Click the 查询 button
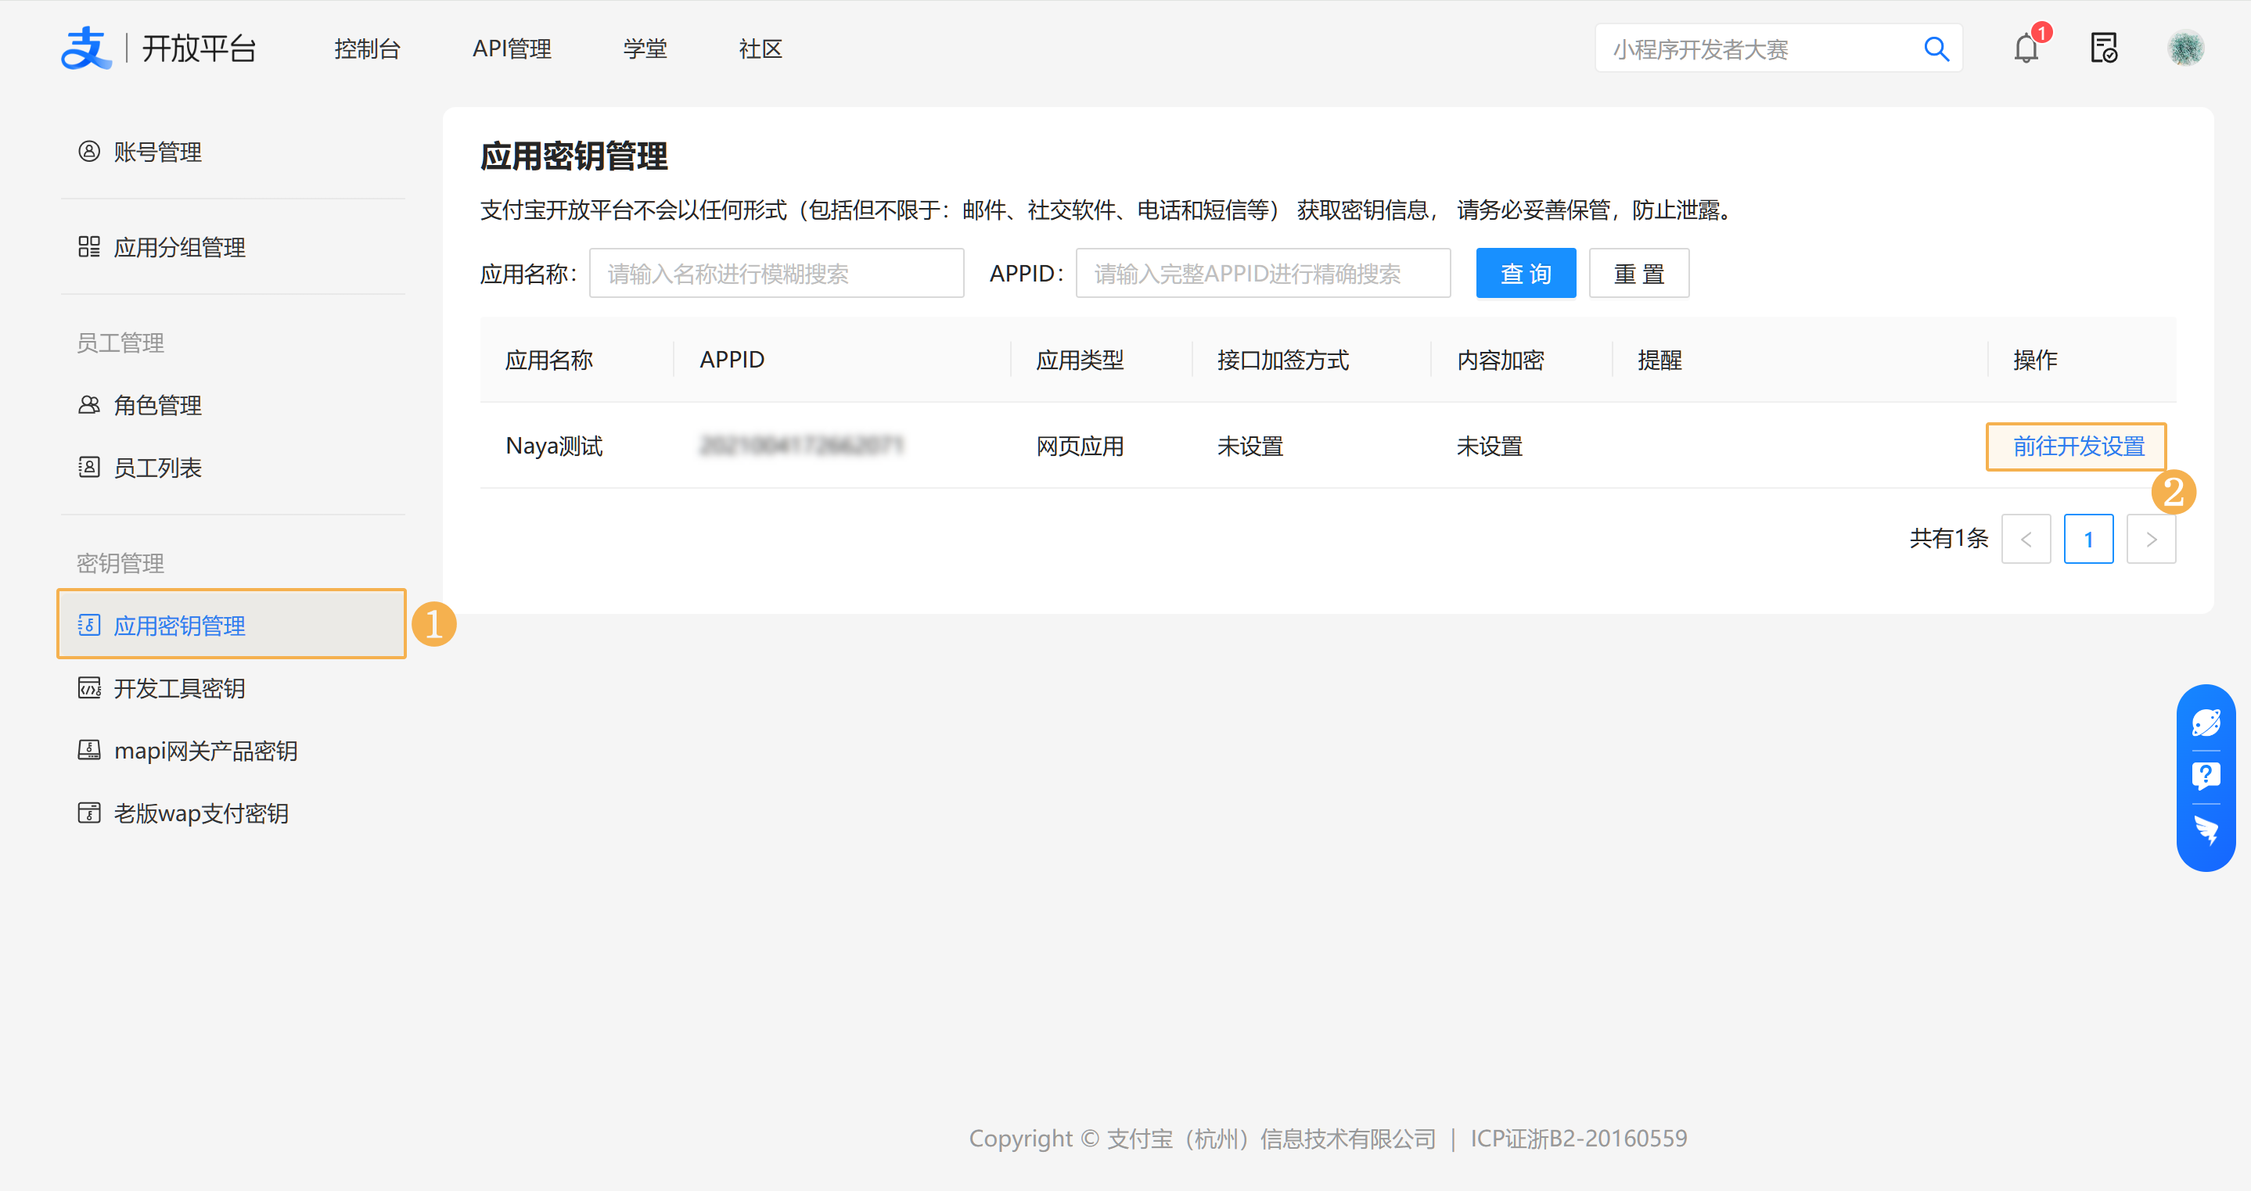Image resolution: width=2251 pixels, height=1191 pixels. 1525,273
